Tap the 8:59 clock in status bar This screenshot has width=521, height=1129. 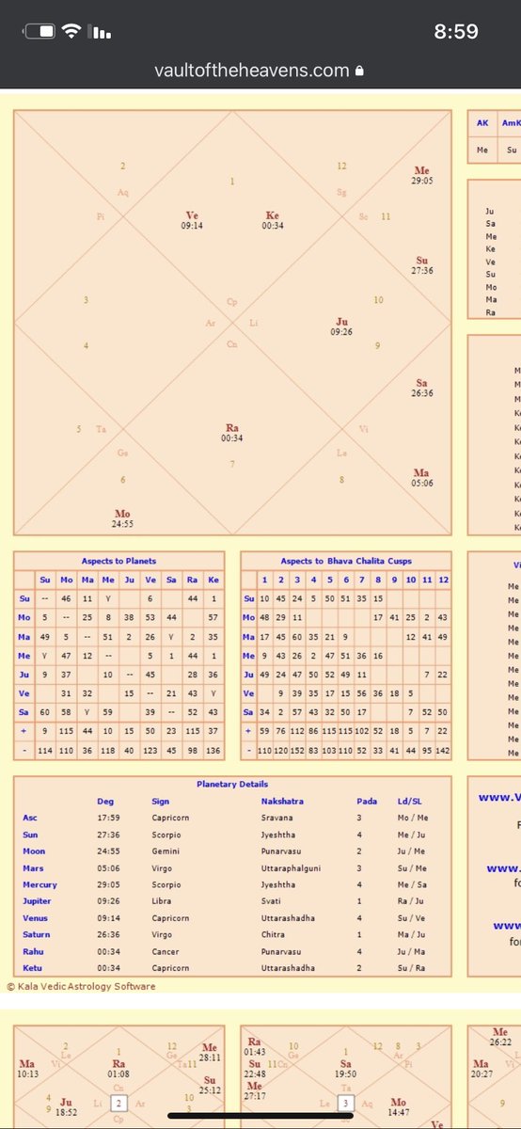tap(456, 32)
